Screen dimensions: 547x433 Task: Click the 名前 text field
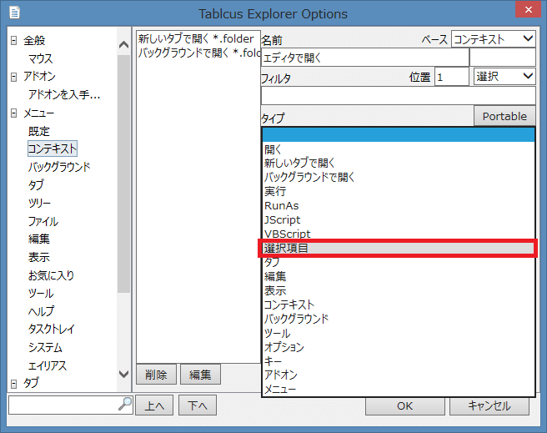pos(364,58)
